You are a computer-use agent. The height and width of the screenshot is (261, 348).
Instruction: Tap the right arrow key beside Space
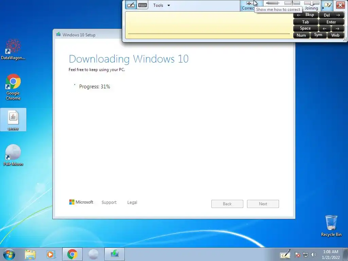point(338,29)
